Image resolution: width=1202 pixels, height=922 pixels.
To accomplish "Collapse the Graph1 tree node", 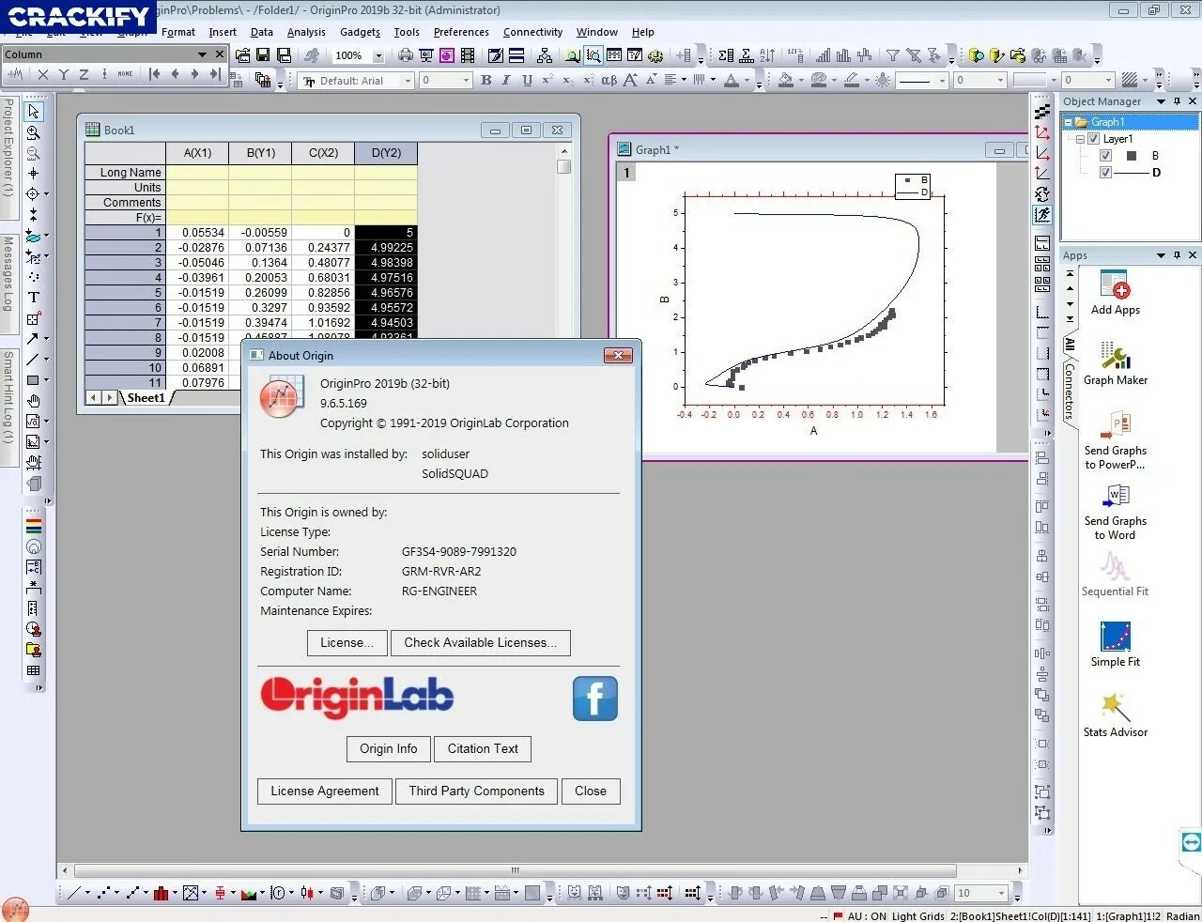I will point(1068,122).
